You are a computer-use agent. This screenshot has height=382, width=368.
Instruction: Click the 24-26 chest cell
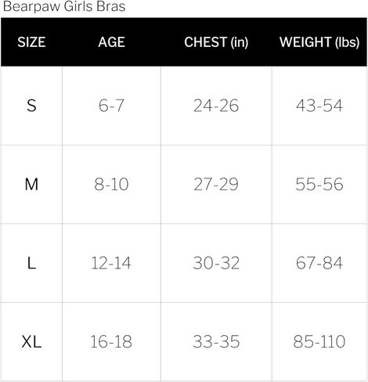(x=216, y=106)
